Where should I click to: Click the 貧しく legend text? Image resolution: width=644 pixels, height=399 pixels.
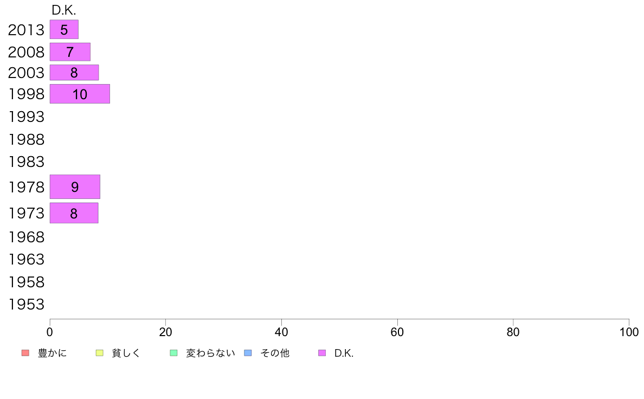tap(126, 353)
